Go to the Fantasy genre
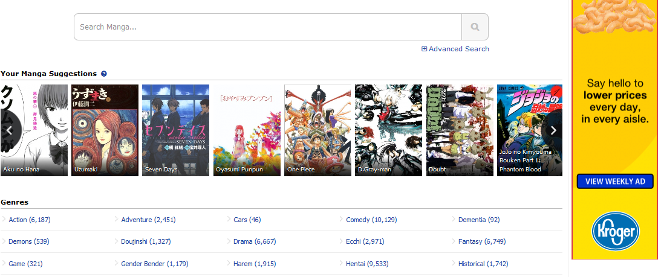This screenshot has width=664, height=277. point(481,241)
